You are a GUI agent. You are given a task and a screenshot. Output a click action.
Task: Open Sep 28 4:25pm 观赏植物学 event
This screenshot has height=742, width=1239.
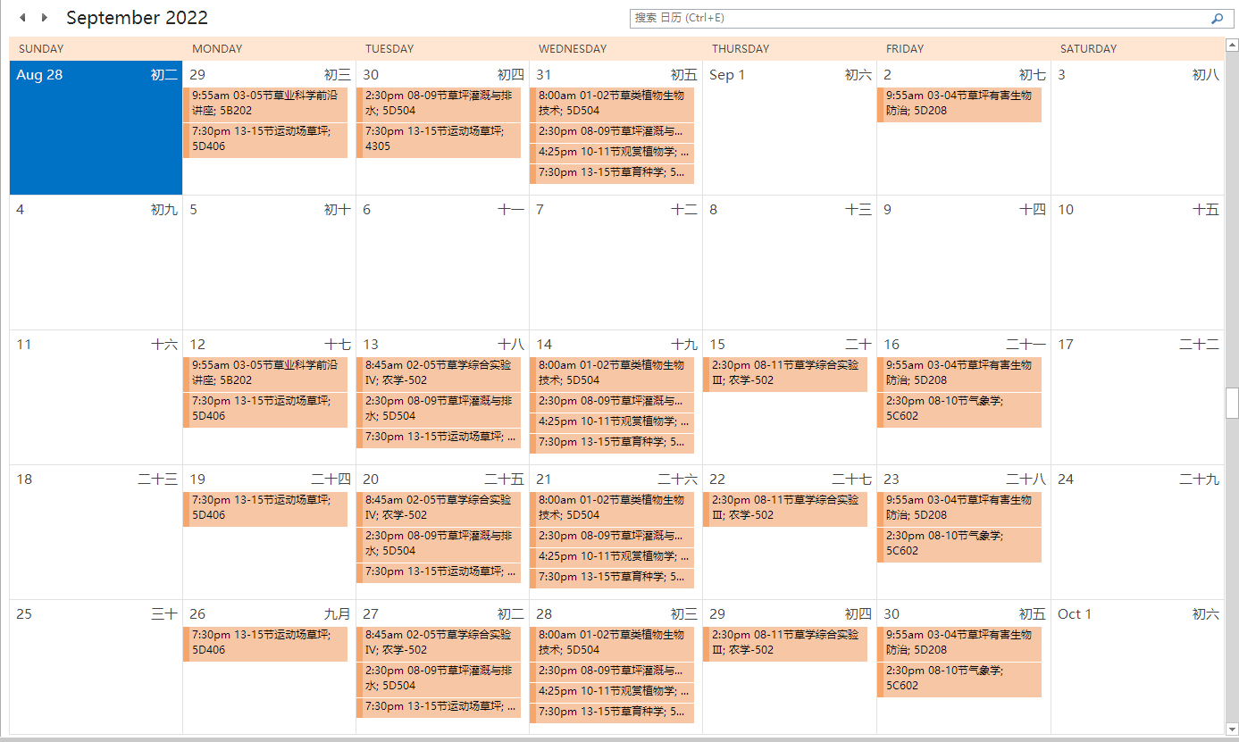tap(612, 692)
